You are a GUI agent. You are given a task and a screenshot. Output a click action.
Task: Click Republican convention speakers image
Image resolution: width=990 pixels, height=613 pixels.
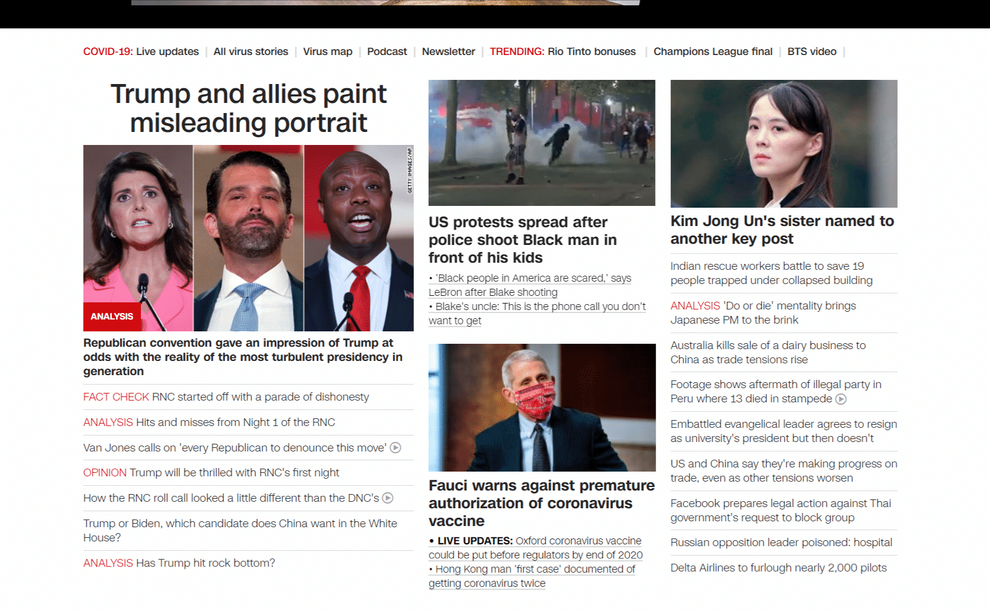point(248,237)
